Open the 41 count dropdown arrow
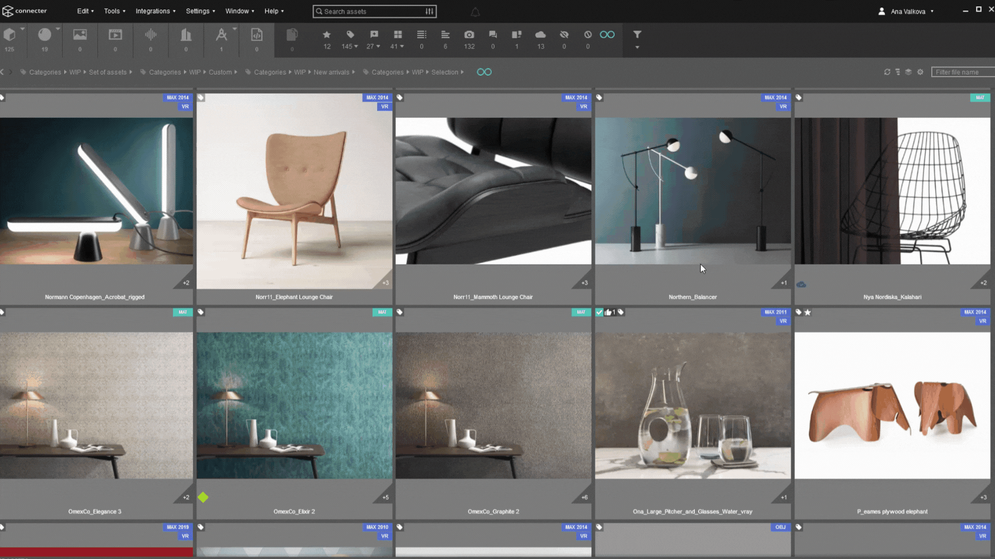The height and width of the screenshot is (559, 995). tap(402, 47)
